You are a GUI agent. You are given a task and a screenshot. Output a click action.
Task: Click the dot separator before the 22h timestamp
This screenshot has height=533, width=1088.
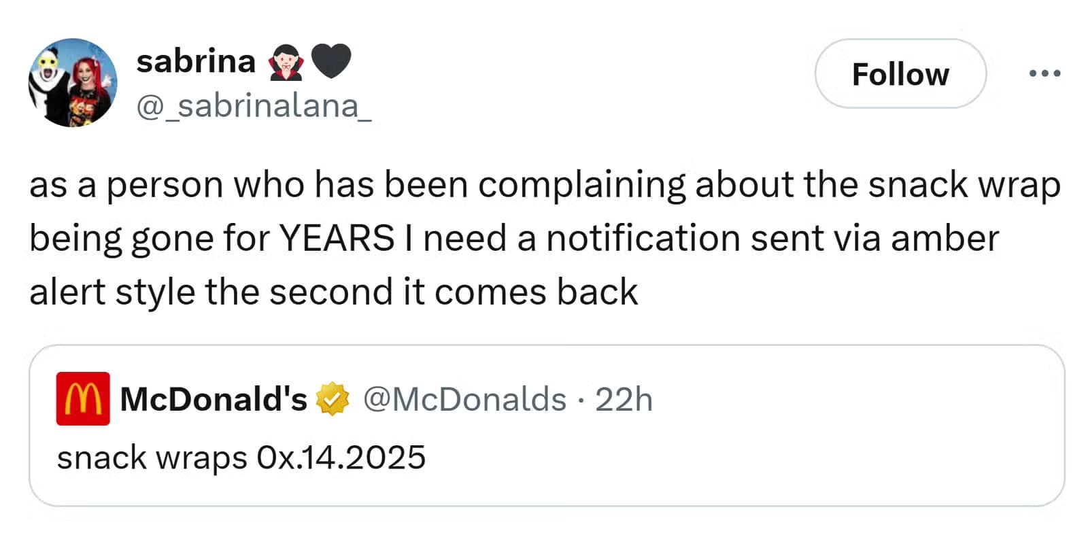pos(581,400)
